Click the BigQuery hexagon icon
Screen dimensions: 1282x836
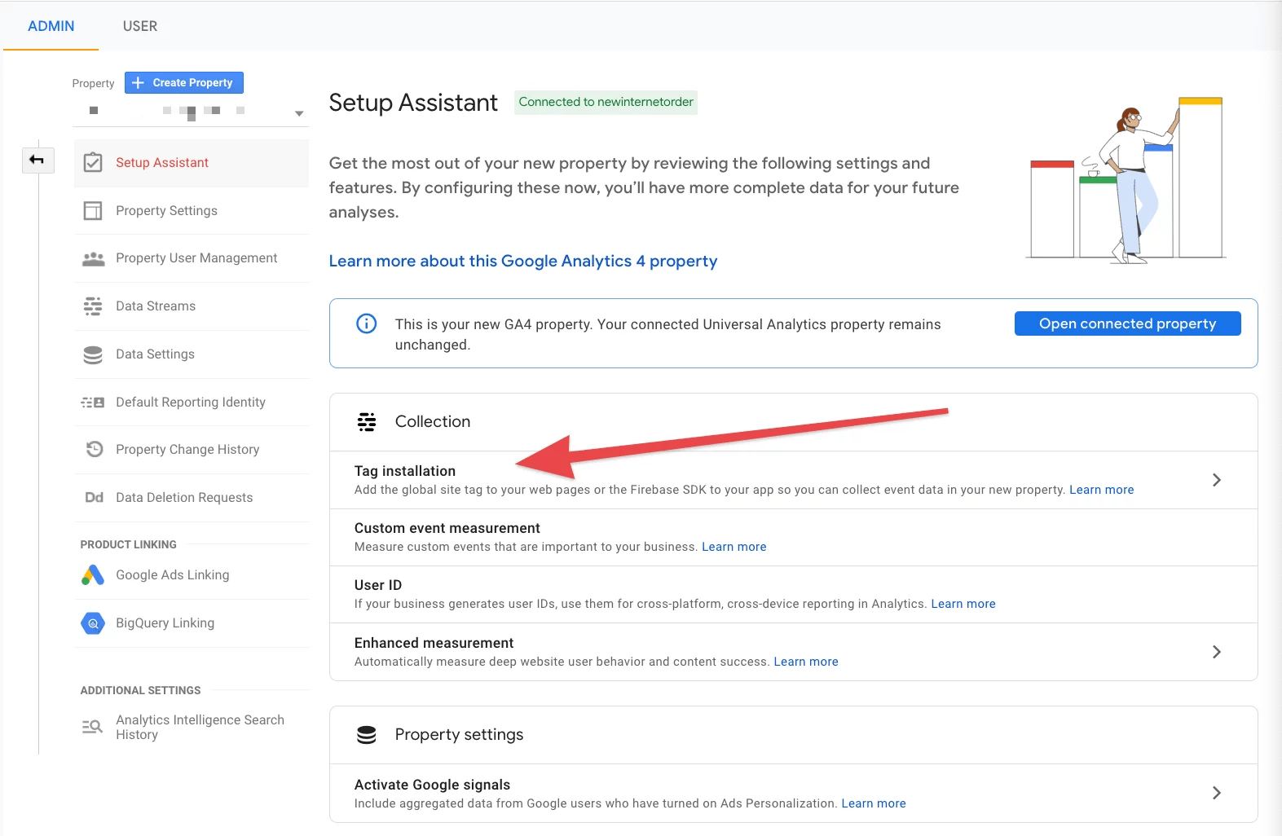[x=93, y=623]
